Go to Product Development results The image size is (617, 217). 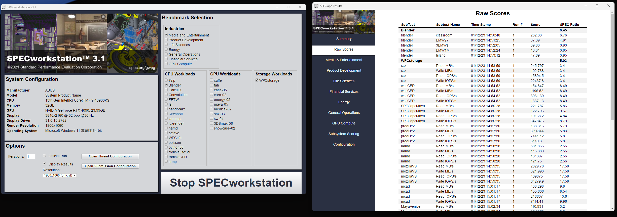click(344, 71)
